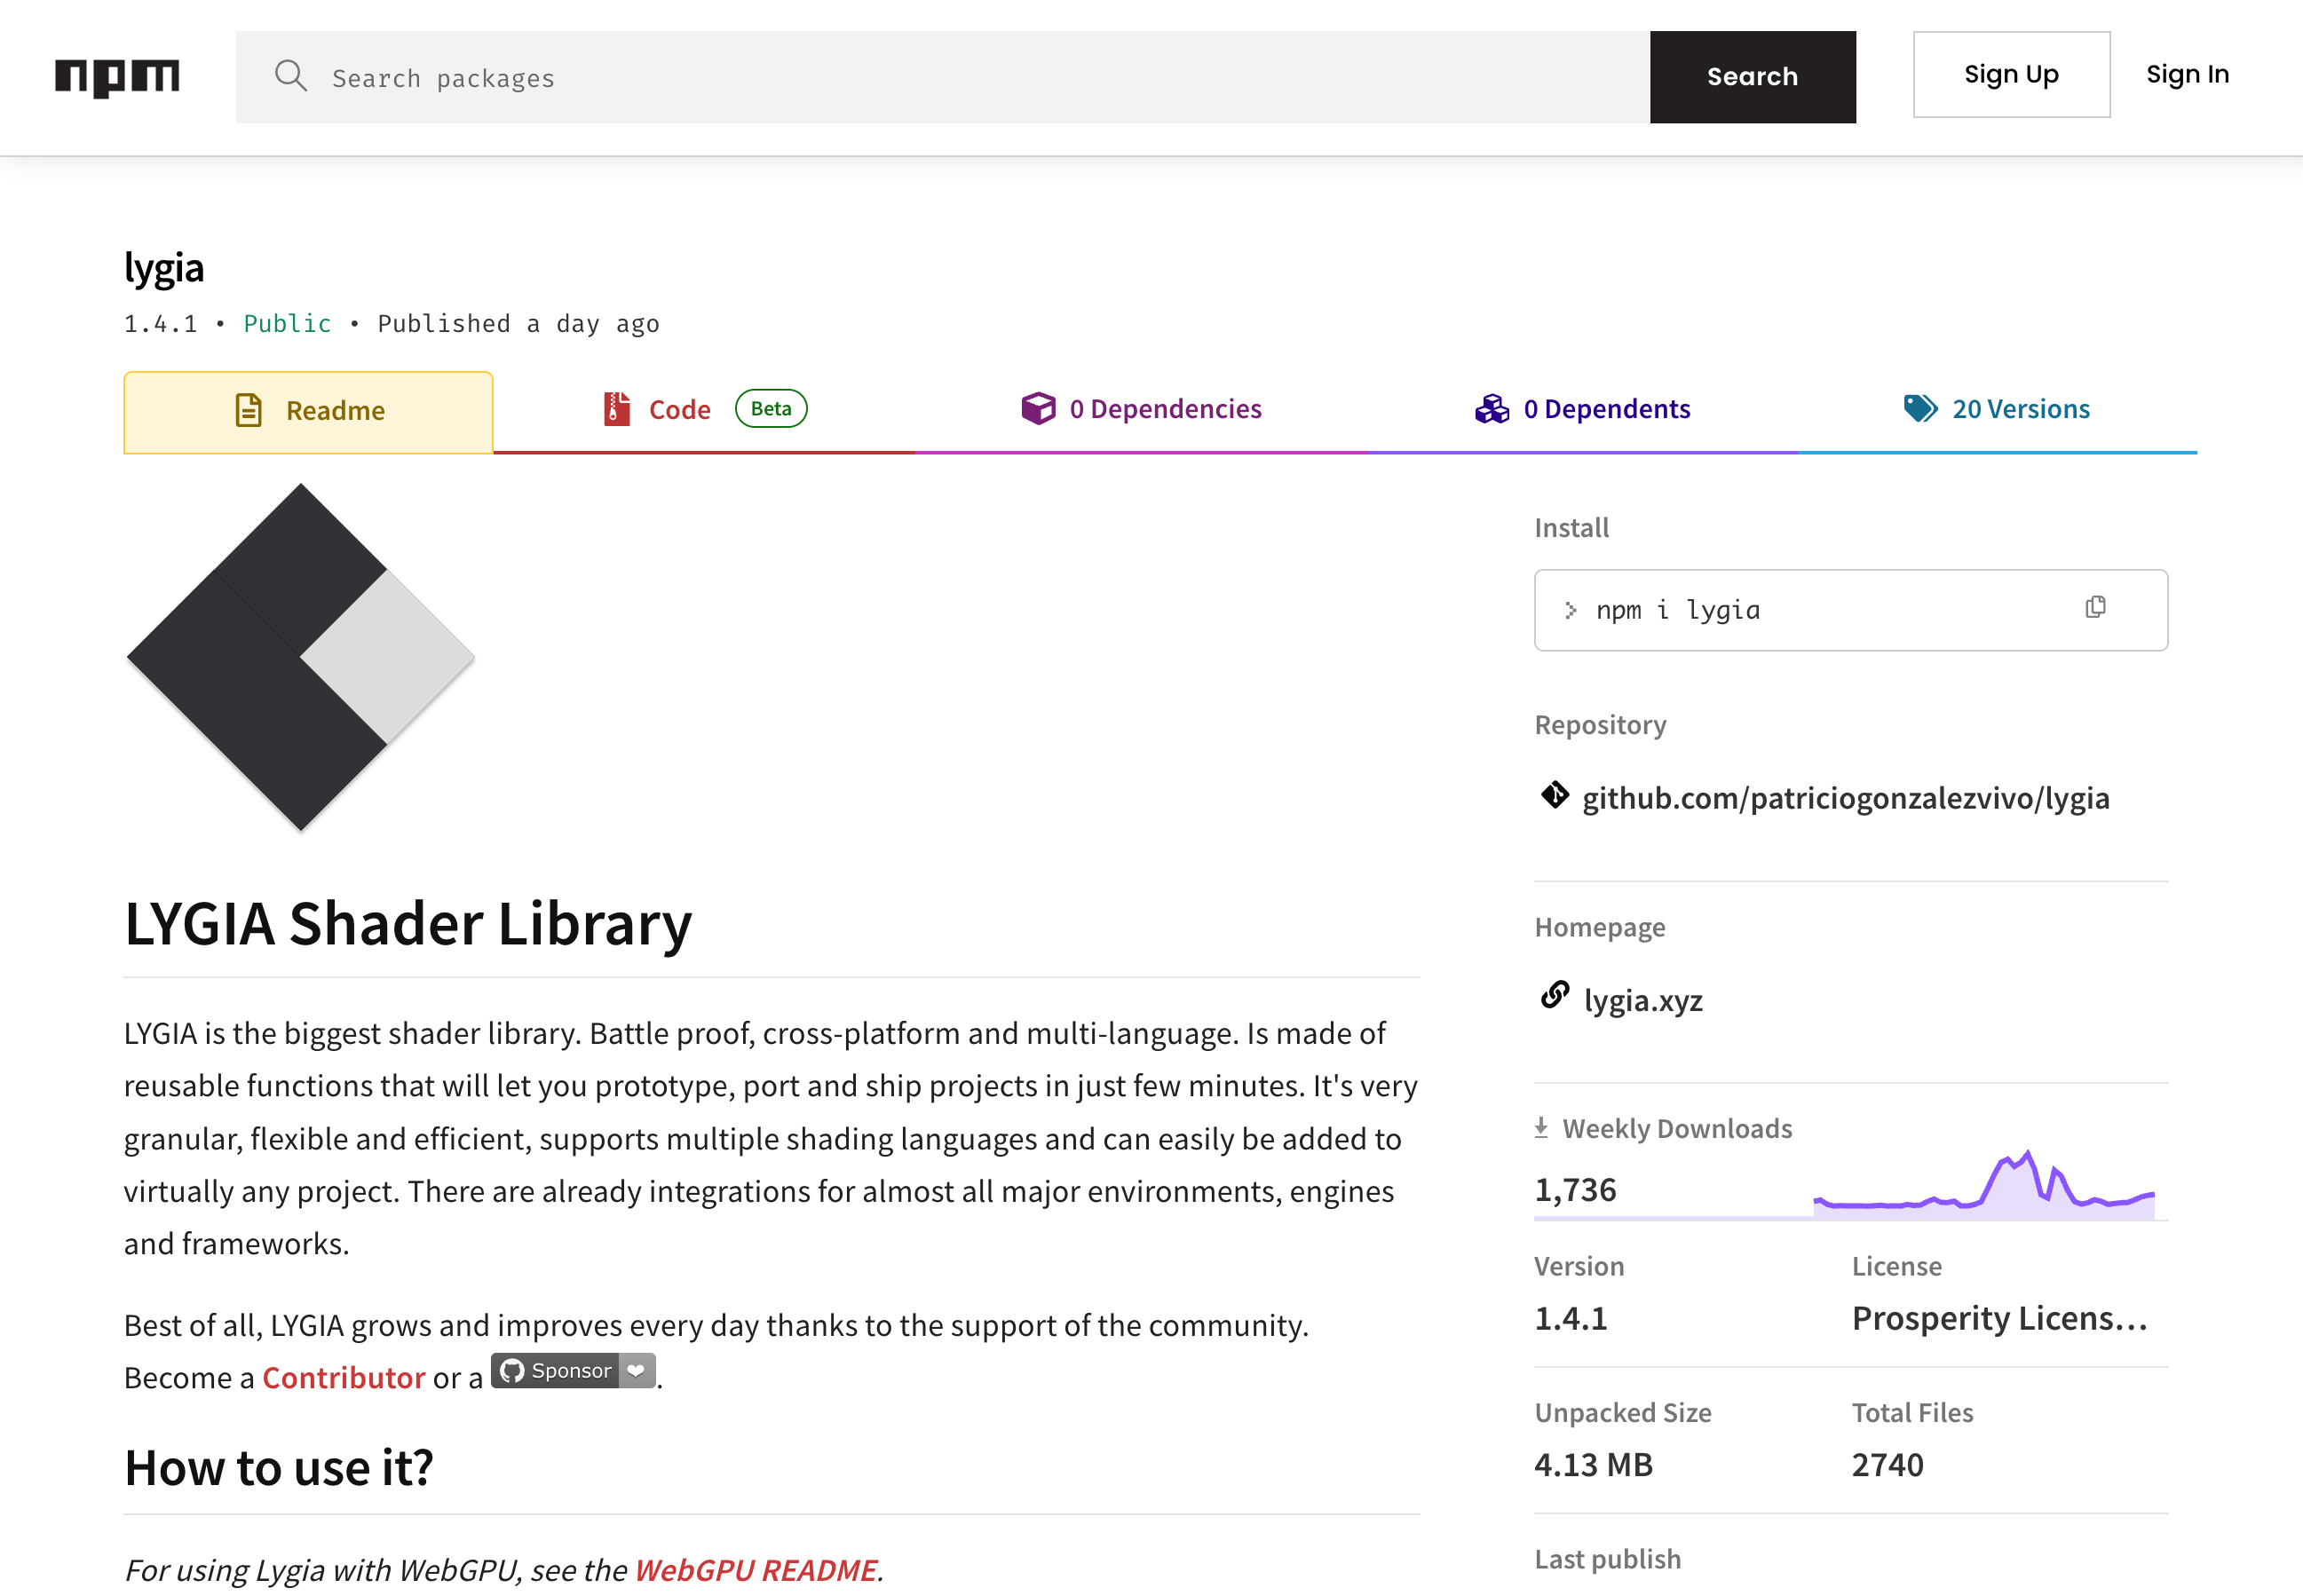Open the WebGPU README link
Image resolution: width=2303 pixels, height=1596 pixels.
[755, 1569]
